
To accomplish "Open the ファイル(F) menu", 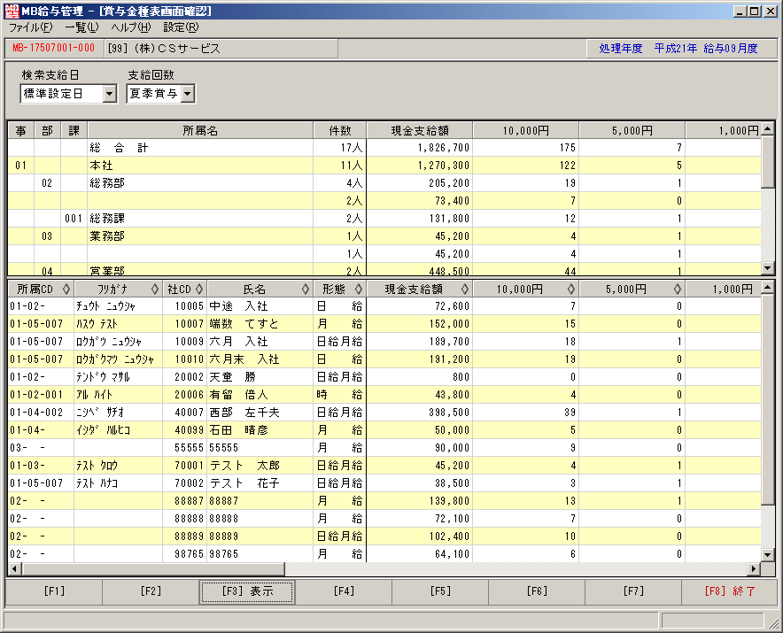I will [x=30, y=27].
